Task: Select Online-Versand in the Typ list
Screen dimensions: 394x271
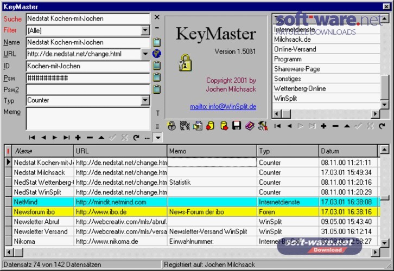Action: (326, 49)
